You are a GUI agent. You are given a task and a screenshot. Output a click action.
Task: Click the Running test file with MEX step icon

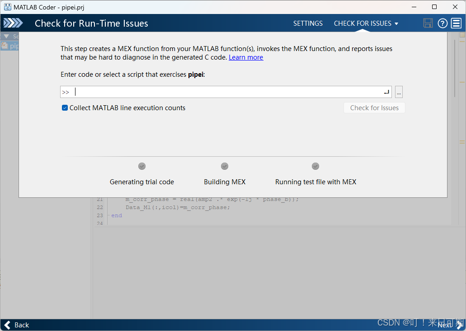pos(315,166)
